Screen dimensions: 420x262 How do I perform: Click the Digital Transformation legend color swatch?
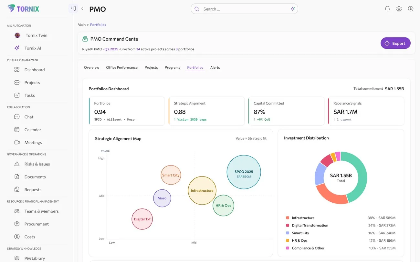click(288, 226)
